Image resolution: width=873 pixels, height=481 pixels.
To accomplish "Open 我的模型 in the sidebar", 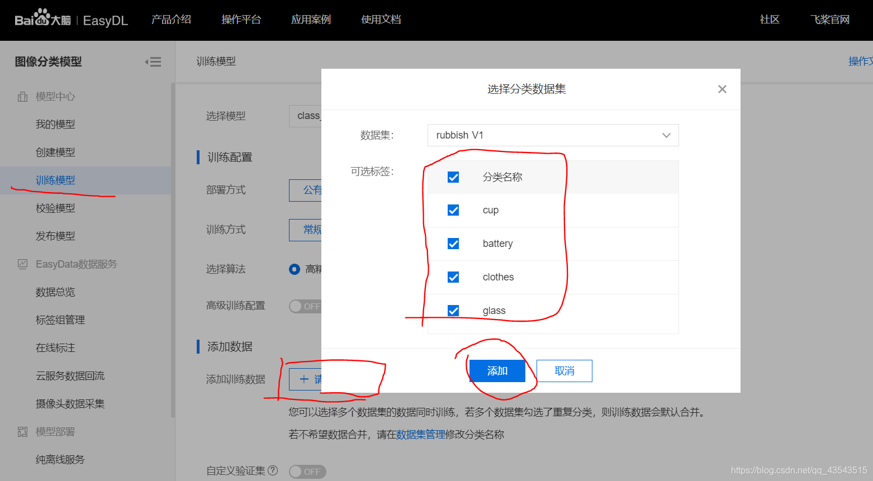I will 55,125.
